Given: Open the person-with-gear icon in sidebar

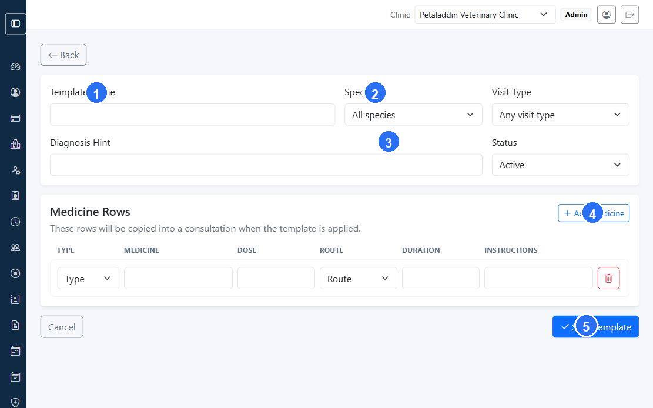Looking at the screenshot, I should point(15,170).
